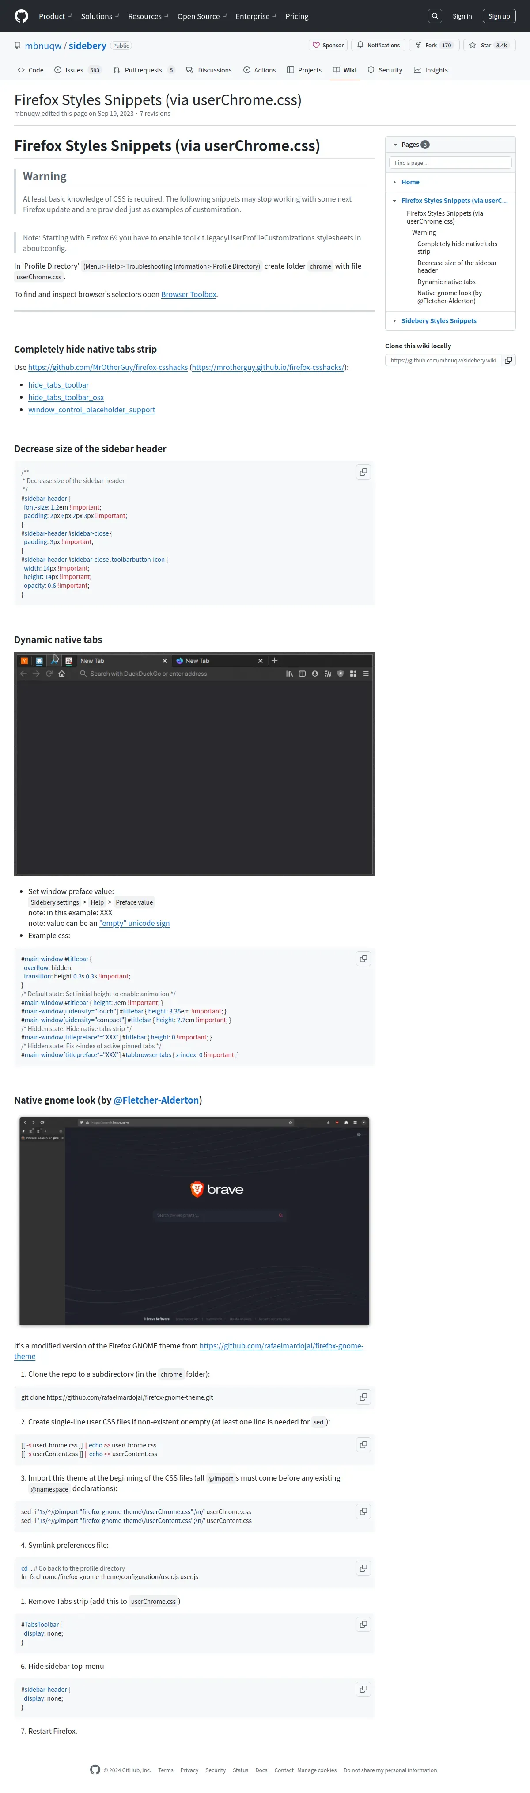
Task: Select the Wiki tab
Action: coord(345,70)
